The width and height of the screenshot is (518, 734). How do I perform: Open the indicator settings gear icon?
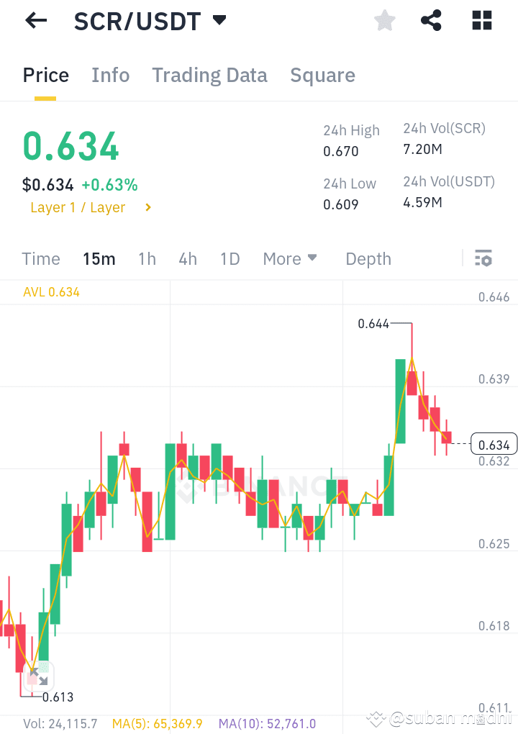(483, 258)
